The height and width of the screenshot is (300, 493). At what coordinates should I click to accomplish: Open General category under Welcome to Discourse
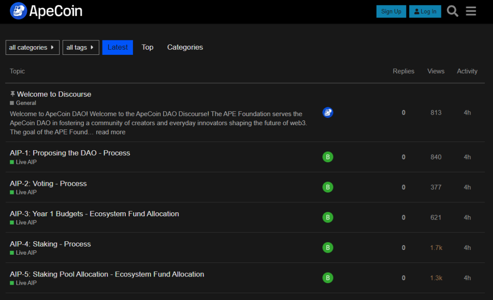point(23,103)
